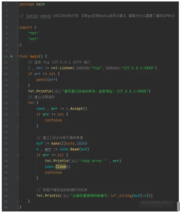
Task: Click the 'a...' hint on line 16
Action: pos(58,91)
